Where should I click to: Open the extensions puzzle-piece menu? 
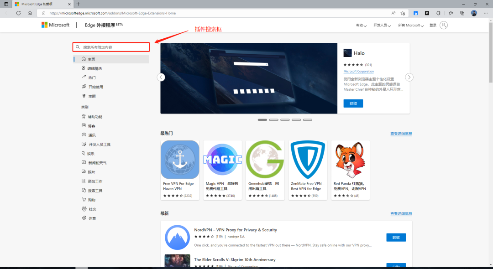click(438, 13)
